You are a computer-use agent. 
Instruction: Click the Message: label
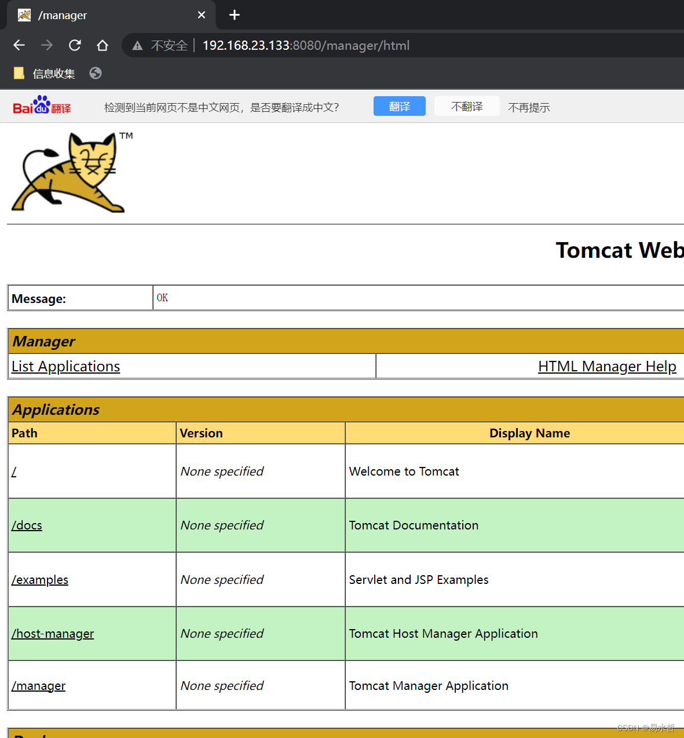tap(39, 299)
